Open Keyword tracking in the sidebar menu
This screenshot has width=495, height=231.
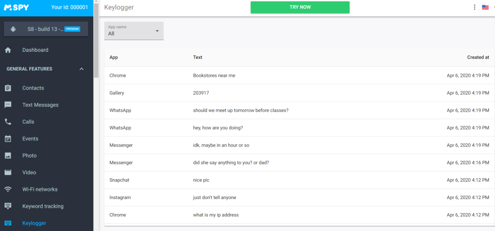pyautogui.click(x=43, y=206)
